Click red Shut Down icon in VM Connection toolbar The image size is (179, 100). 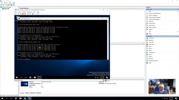pos(23,14)
